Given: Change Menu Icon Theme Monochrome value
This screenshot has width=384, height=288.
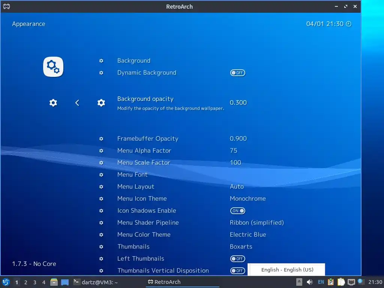Looking at the screenshot, I should click(247, 199).
